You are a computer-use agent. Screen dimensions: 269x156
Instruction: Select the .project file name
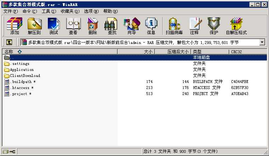click(x=21, y=94)
